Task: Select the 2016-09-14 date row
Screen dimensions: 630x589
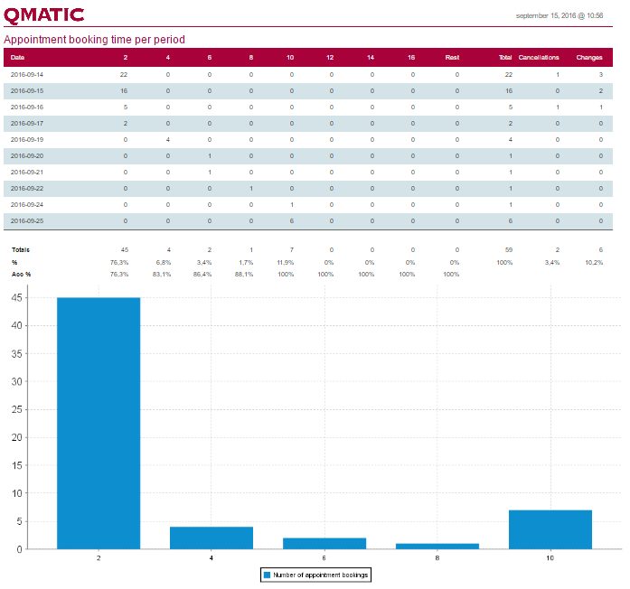Action: point(27,74)
